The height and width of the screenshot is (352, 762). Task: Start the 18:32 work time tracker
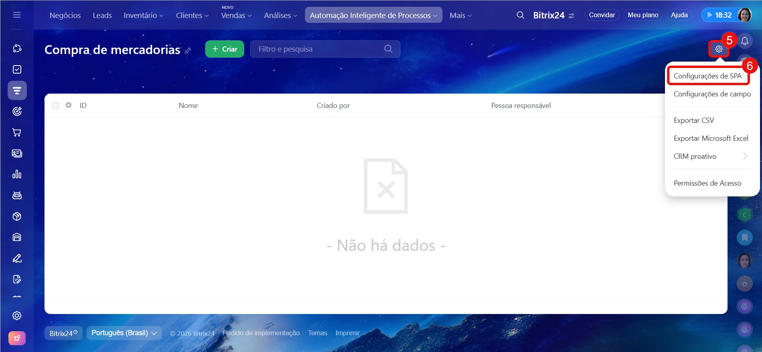(719, 15)
